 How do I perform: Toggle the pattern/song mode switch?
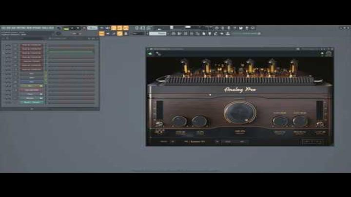(66, 28)
